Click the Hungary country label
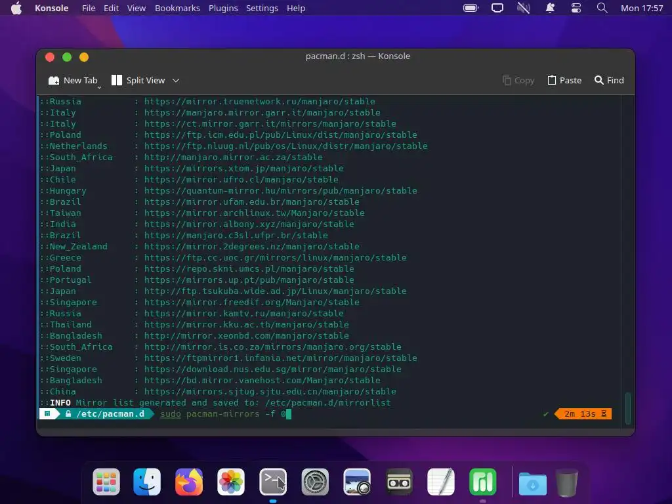 pyautogui.click(x=68, y=191)
